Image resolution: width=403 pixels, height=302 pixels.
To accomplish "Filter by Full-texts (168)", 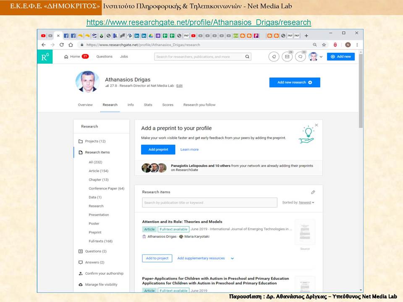I will click(100, 241).
